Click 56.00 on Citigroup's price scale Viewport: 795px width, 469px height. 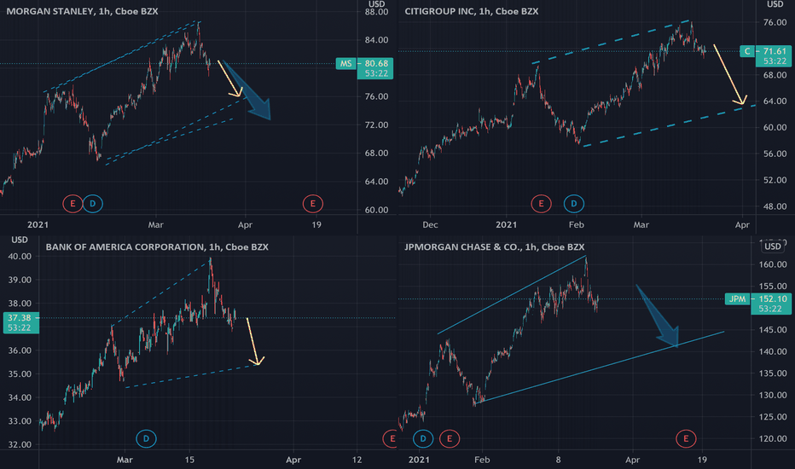(775, 153)
